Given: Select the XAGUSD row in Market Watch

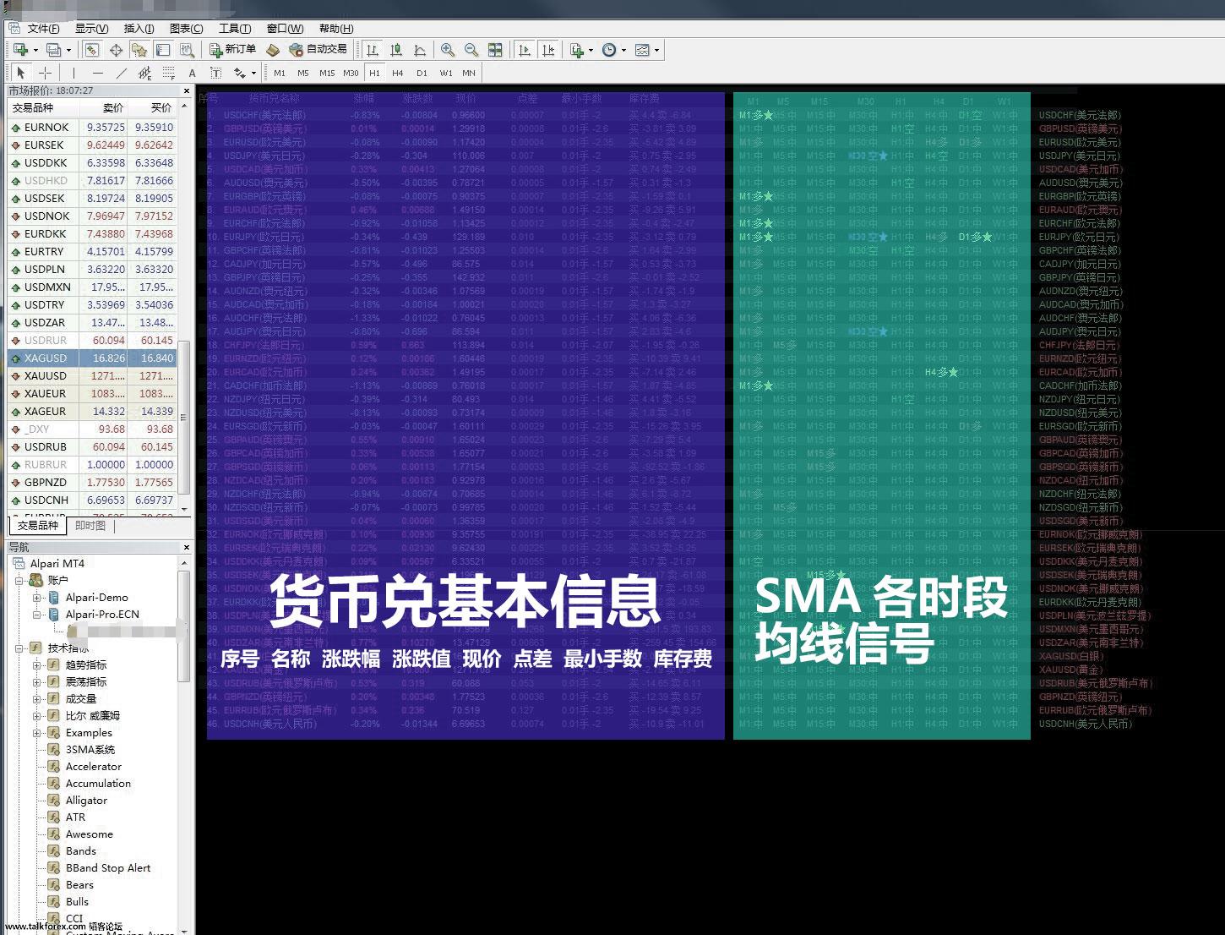Looking at the screenshot, I should click(92, 358).
